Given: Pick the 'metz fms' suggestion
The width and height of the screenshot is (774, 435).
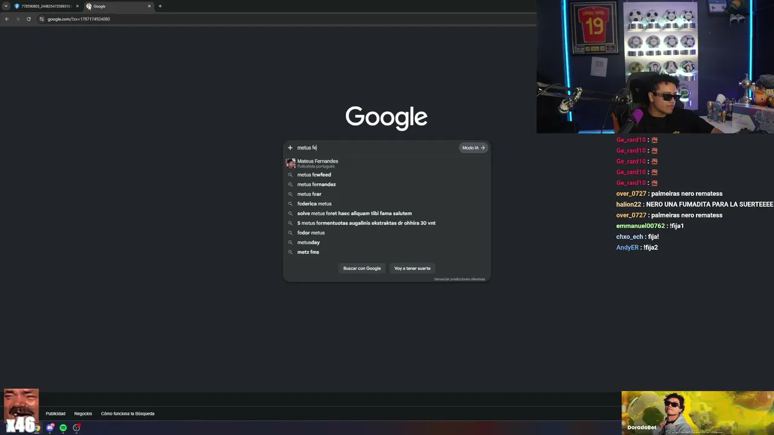Looking at the screenshot, I should 387,252.
